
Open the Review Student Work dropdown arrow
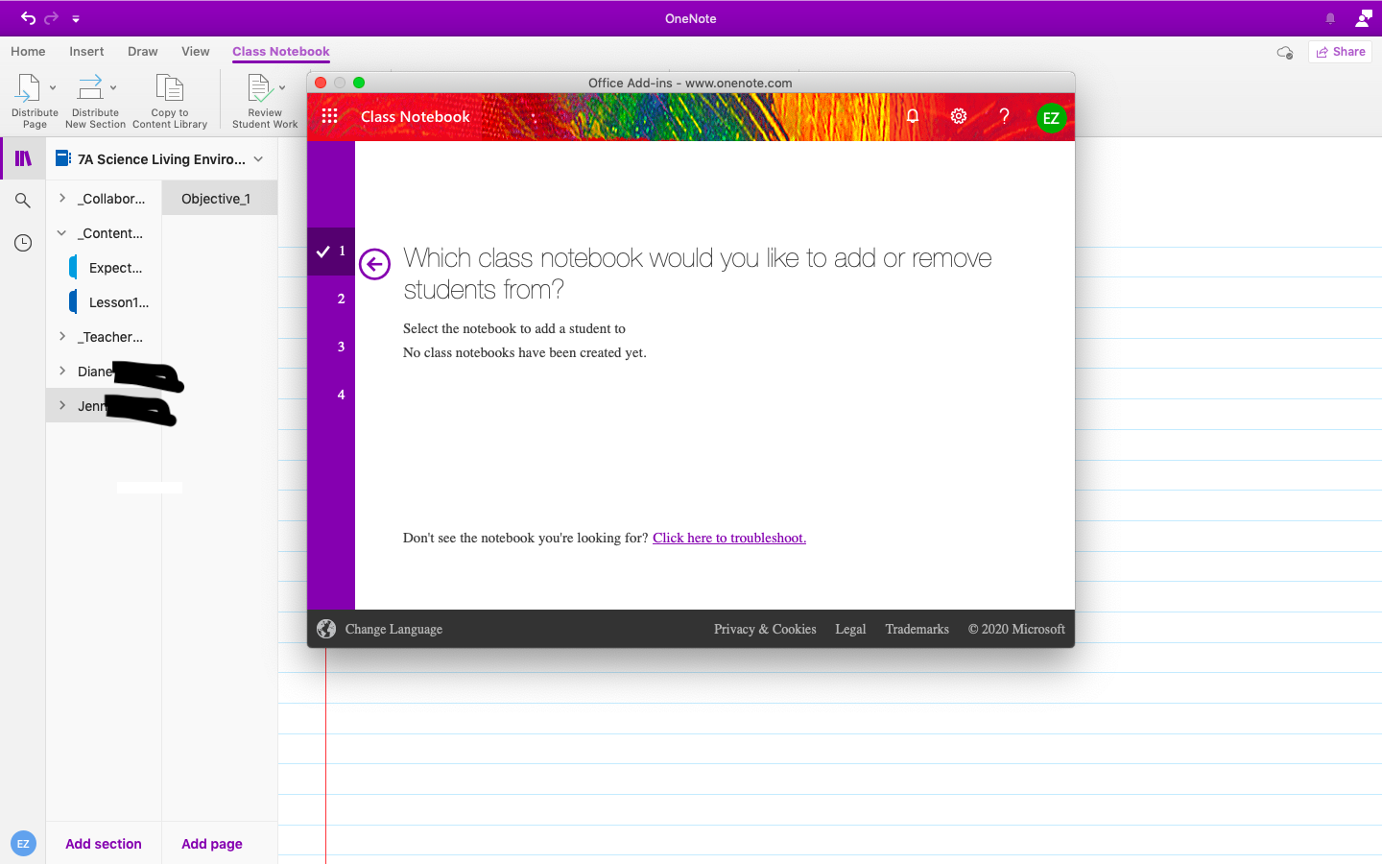pyautogui.click(x=282, y=87)
